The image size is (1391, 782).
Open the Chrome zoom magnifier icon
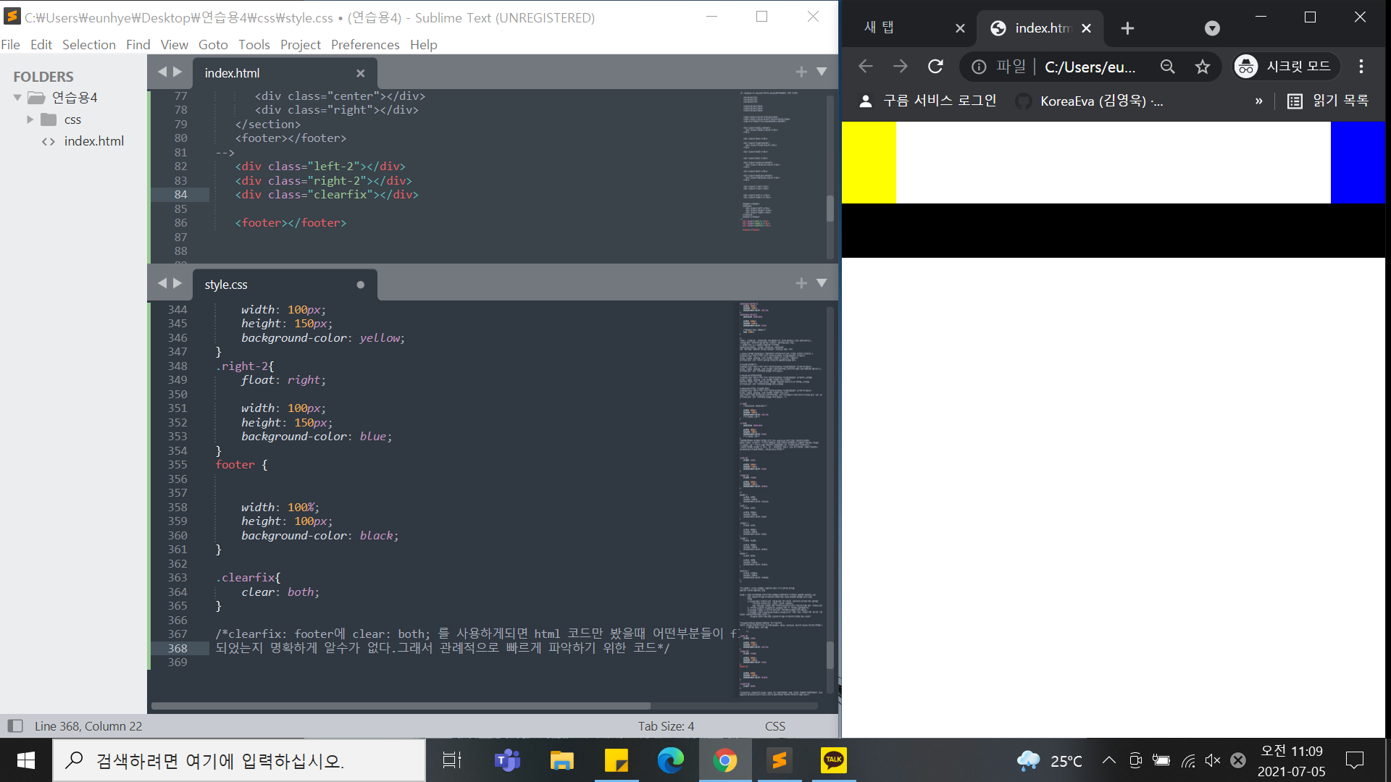(1167, 67)
